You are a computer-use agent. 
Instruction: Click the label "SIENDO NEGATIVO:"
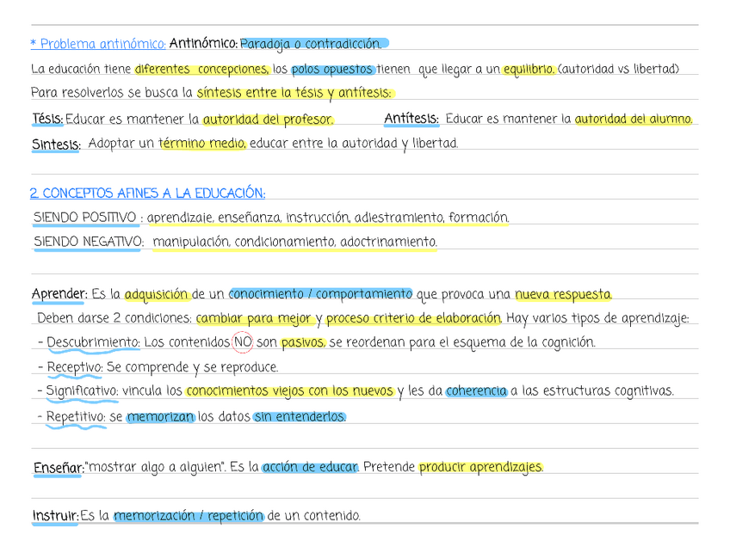89,242
